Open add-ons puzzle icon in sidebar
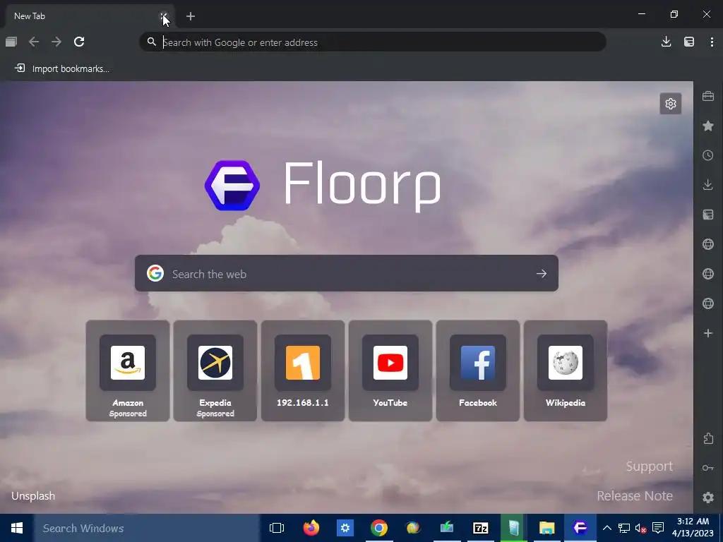 [x=708, y=438]
